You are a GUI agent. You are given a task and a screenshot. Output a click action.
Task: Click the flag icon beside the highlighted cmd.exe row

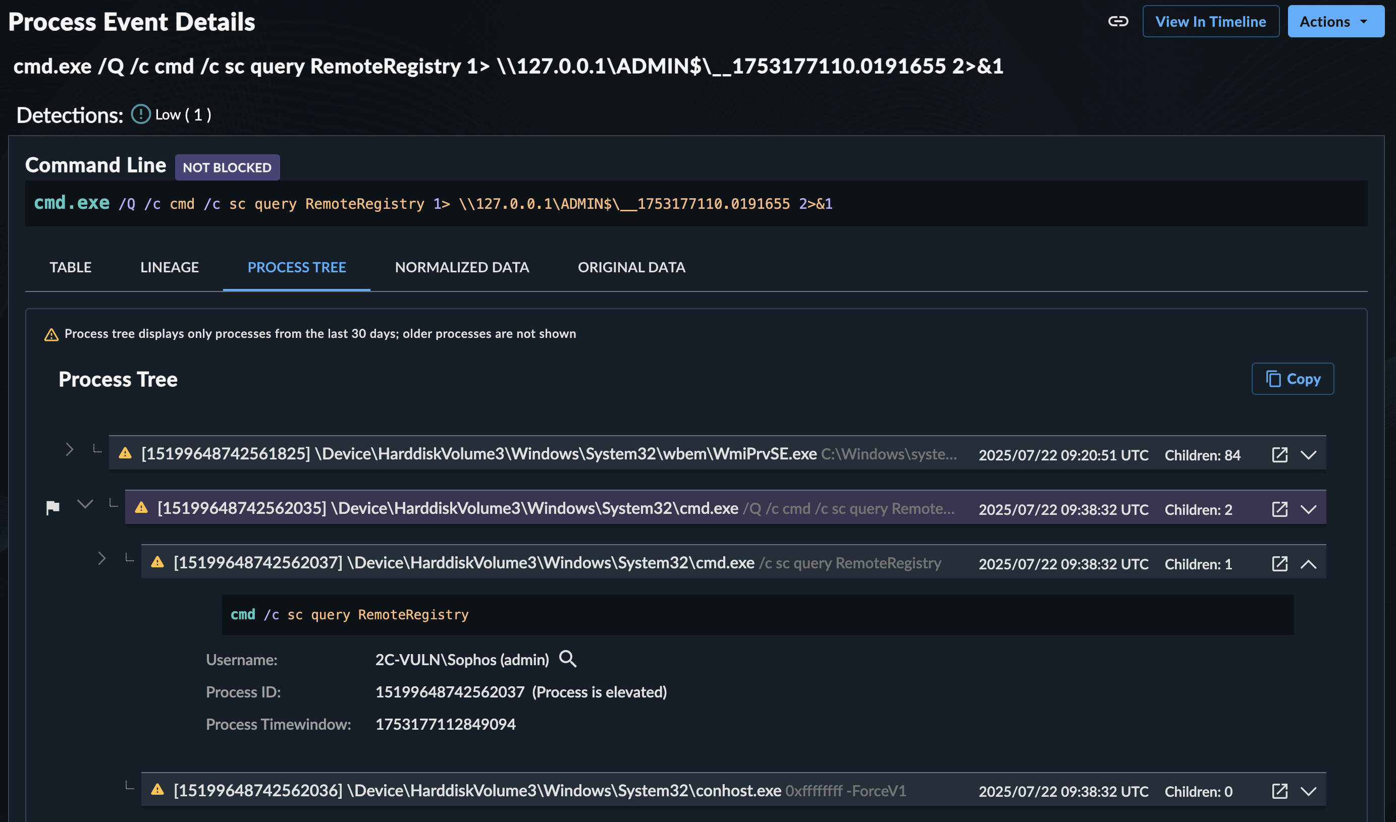pos(52,507)
